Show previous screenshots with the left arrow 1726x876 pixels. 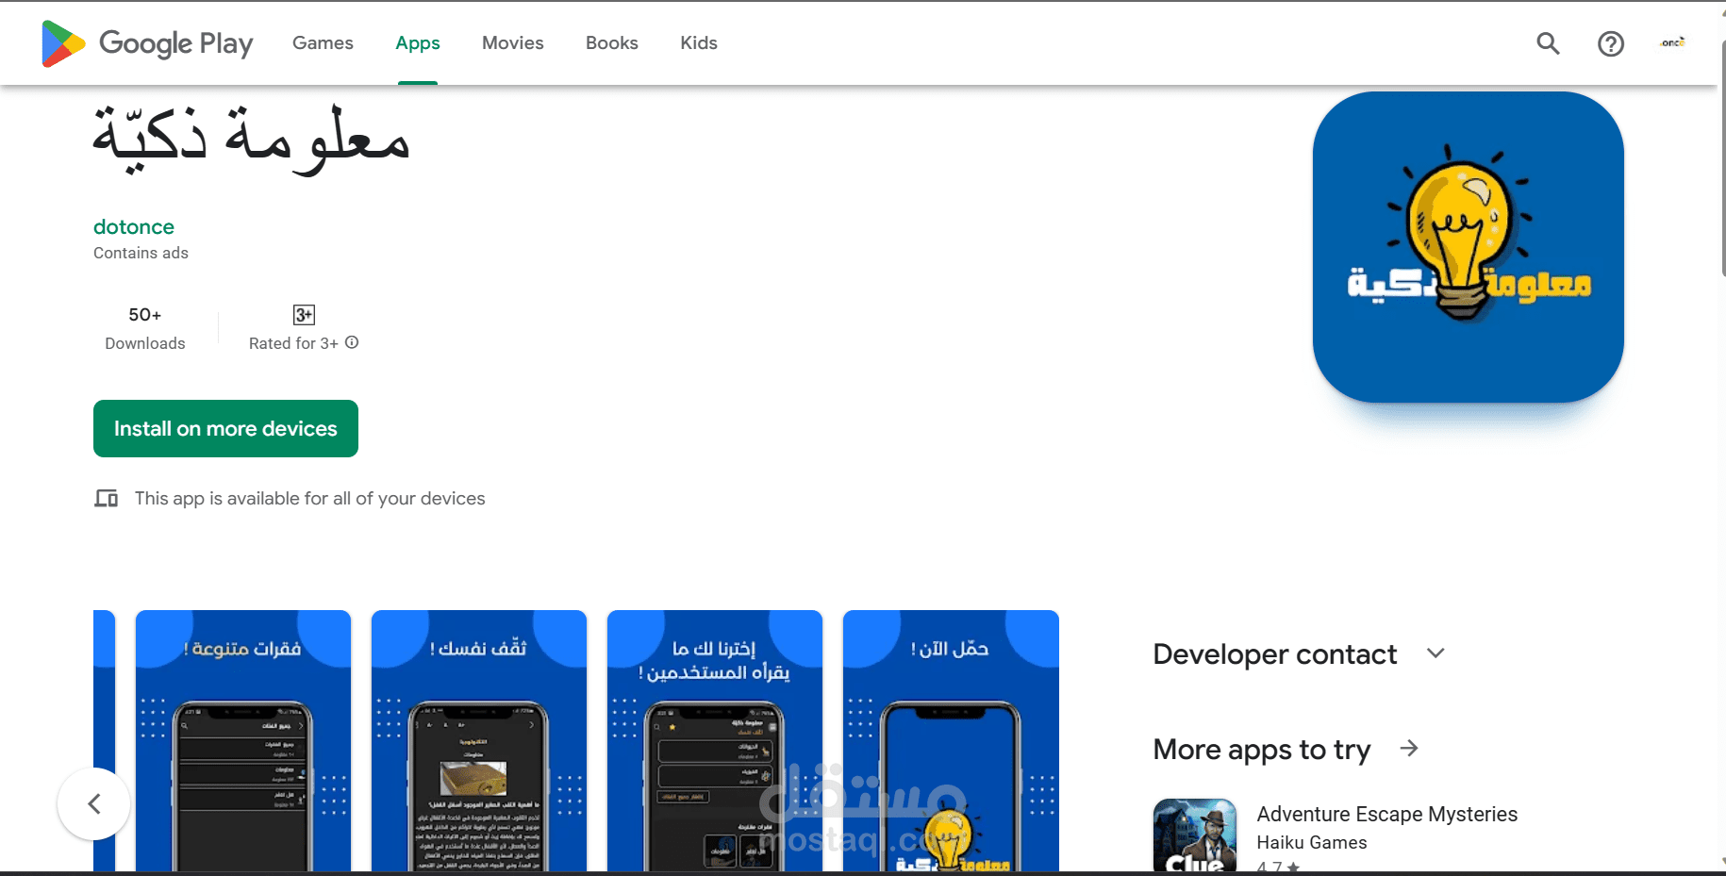coord(93,803)
